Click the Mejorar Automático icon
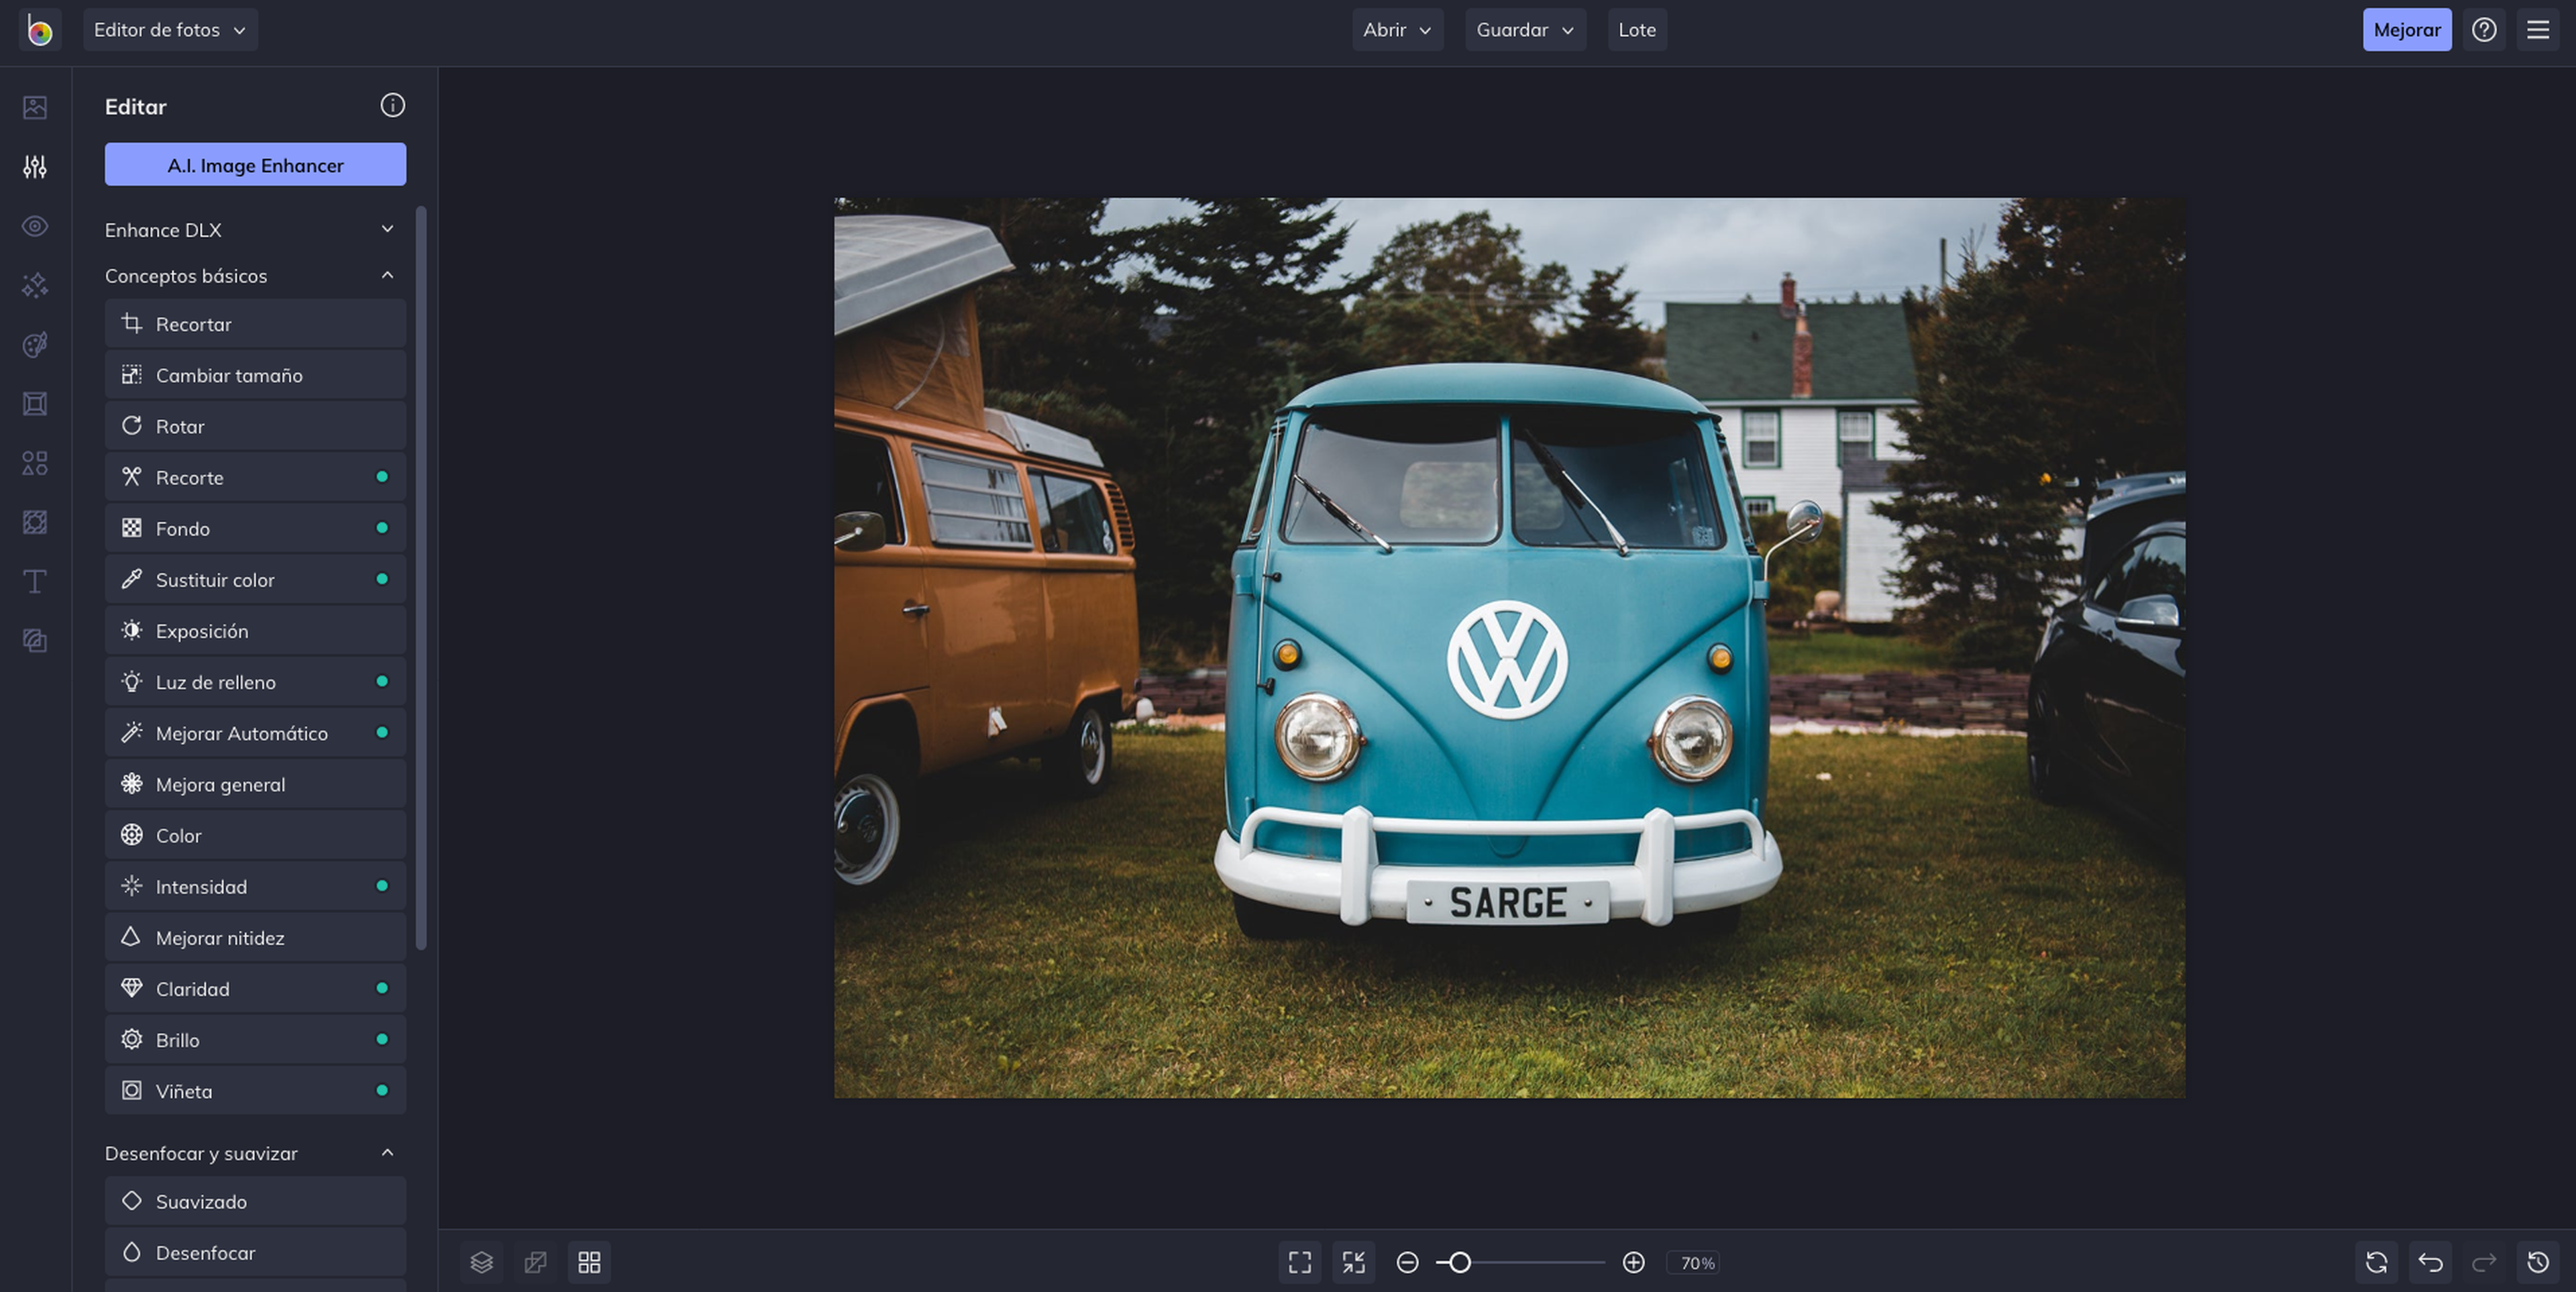Screen dimensions: 2576x1292 [x=130, y=732]
